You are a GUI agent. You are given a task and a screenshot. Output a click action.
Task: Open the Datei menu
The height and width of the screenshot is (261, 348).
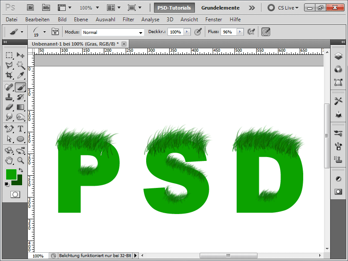pyautogui.click(x=12, y=20)
